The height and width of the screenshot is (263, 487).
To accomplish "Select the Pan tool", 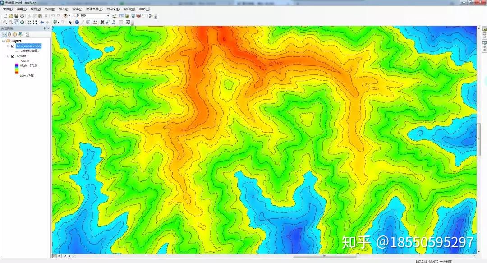I will pos(15,22).
